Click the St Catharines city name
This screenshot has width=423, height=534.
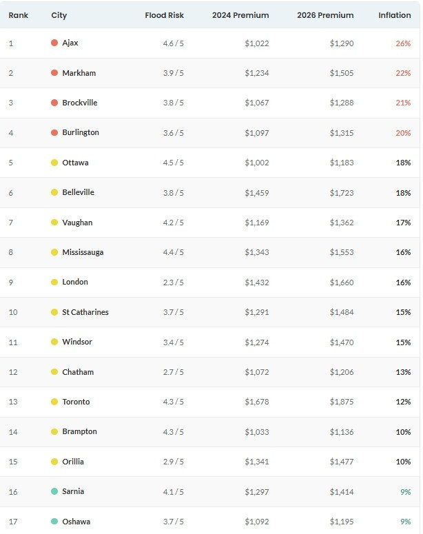85,312
